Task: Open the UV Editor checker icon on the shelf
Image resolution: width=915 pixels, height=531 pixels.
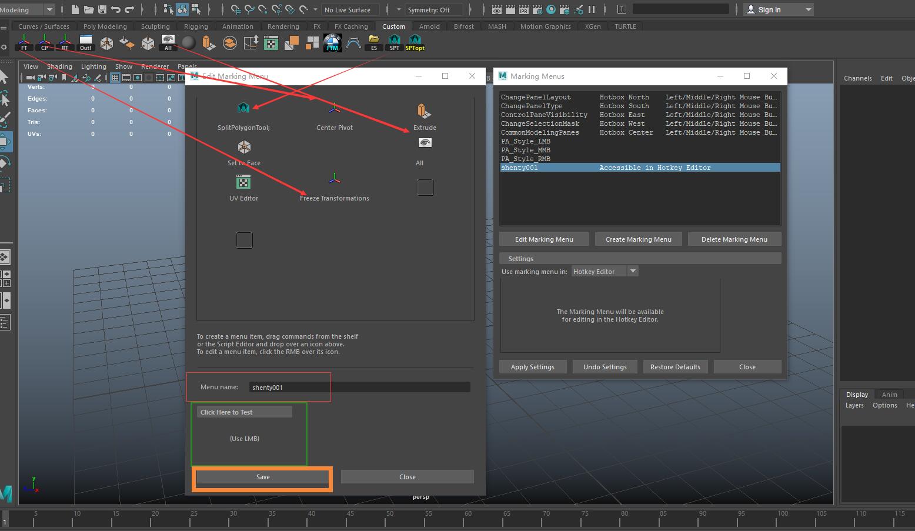Action: (x=271, y=43)
